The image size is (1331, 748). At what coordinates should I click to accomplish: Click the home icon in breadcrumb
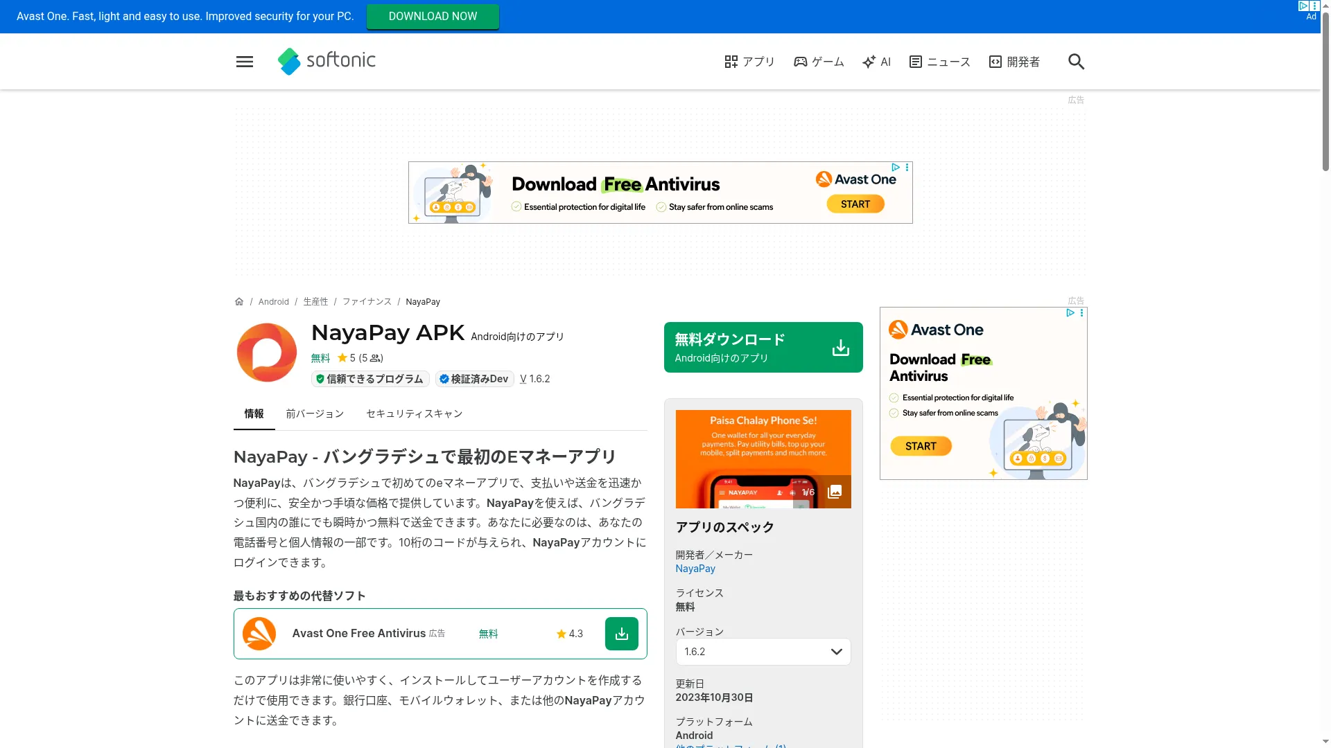[x=239, y=302]
